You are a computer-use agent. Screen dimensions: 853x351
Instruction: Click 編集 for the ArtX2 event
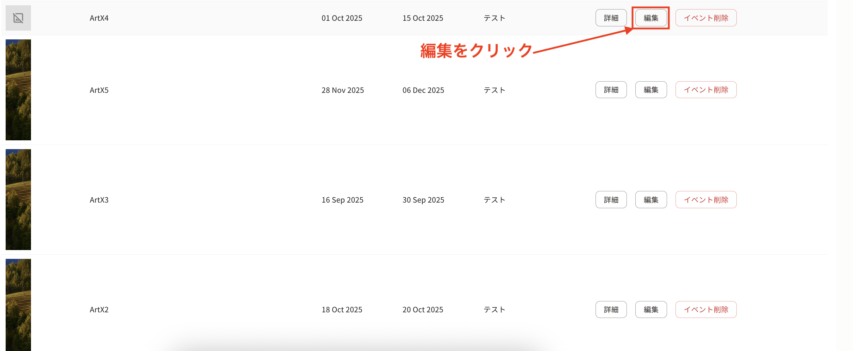coord(651,309)
